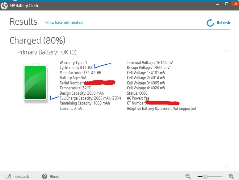Click the zoom out magnifier icon
Screen dimensions: 239x180
point(188,176)
